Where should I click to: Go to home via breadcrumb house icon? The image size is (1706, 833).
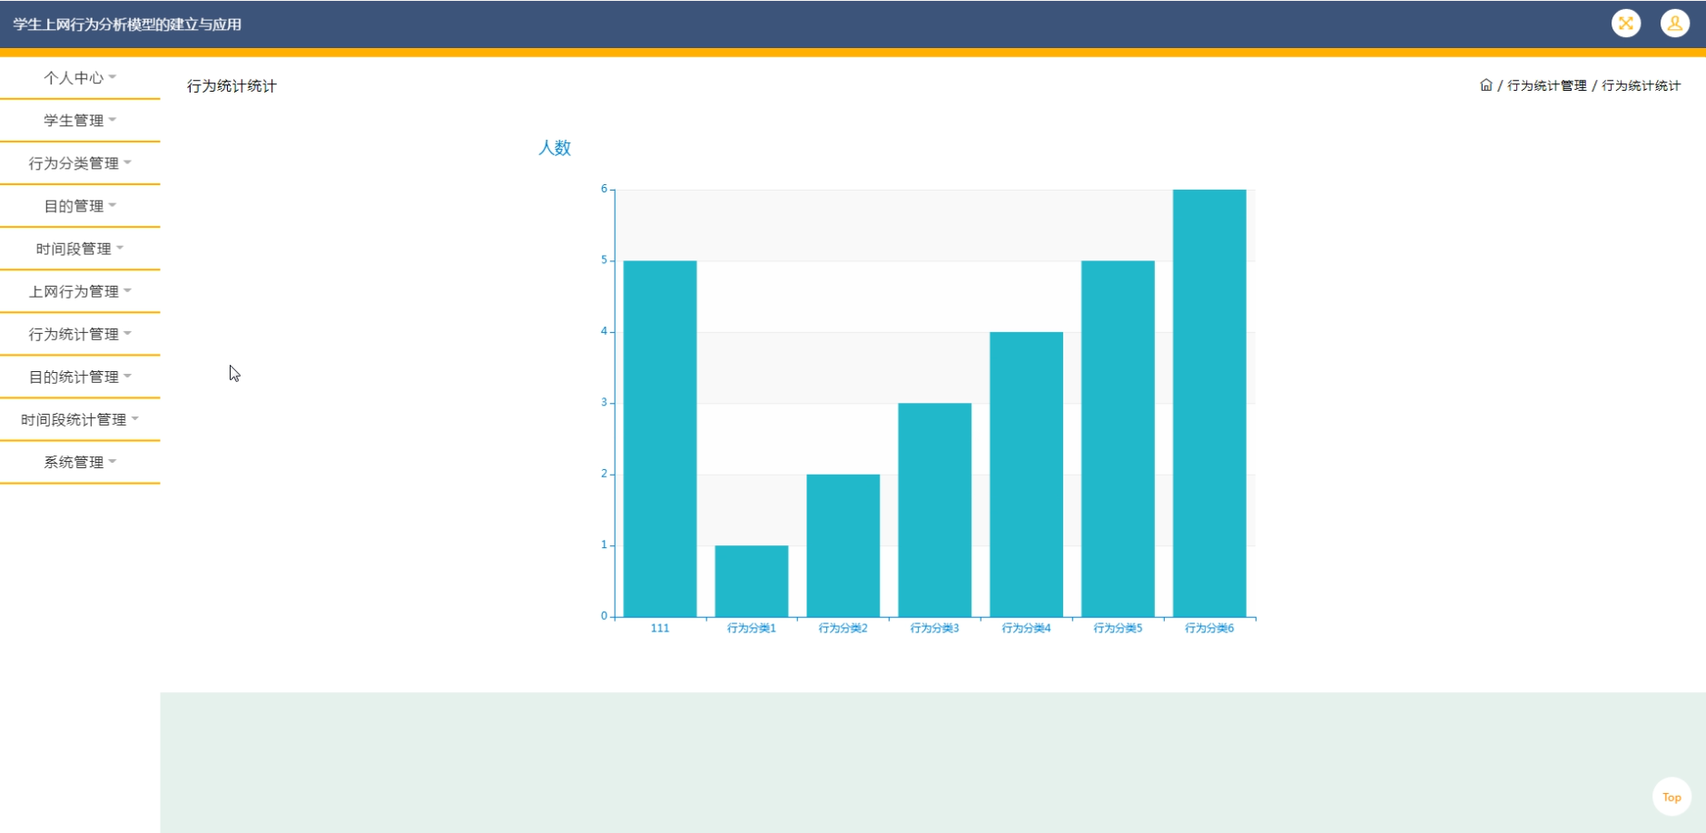coord(1486,85)
